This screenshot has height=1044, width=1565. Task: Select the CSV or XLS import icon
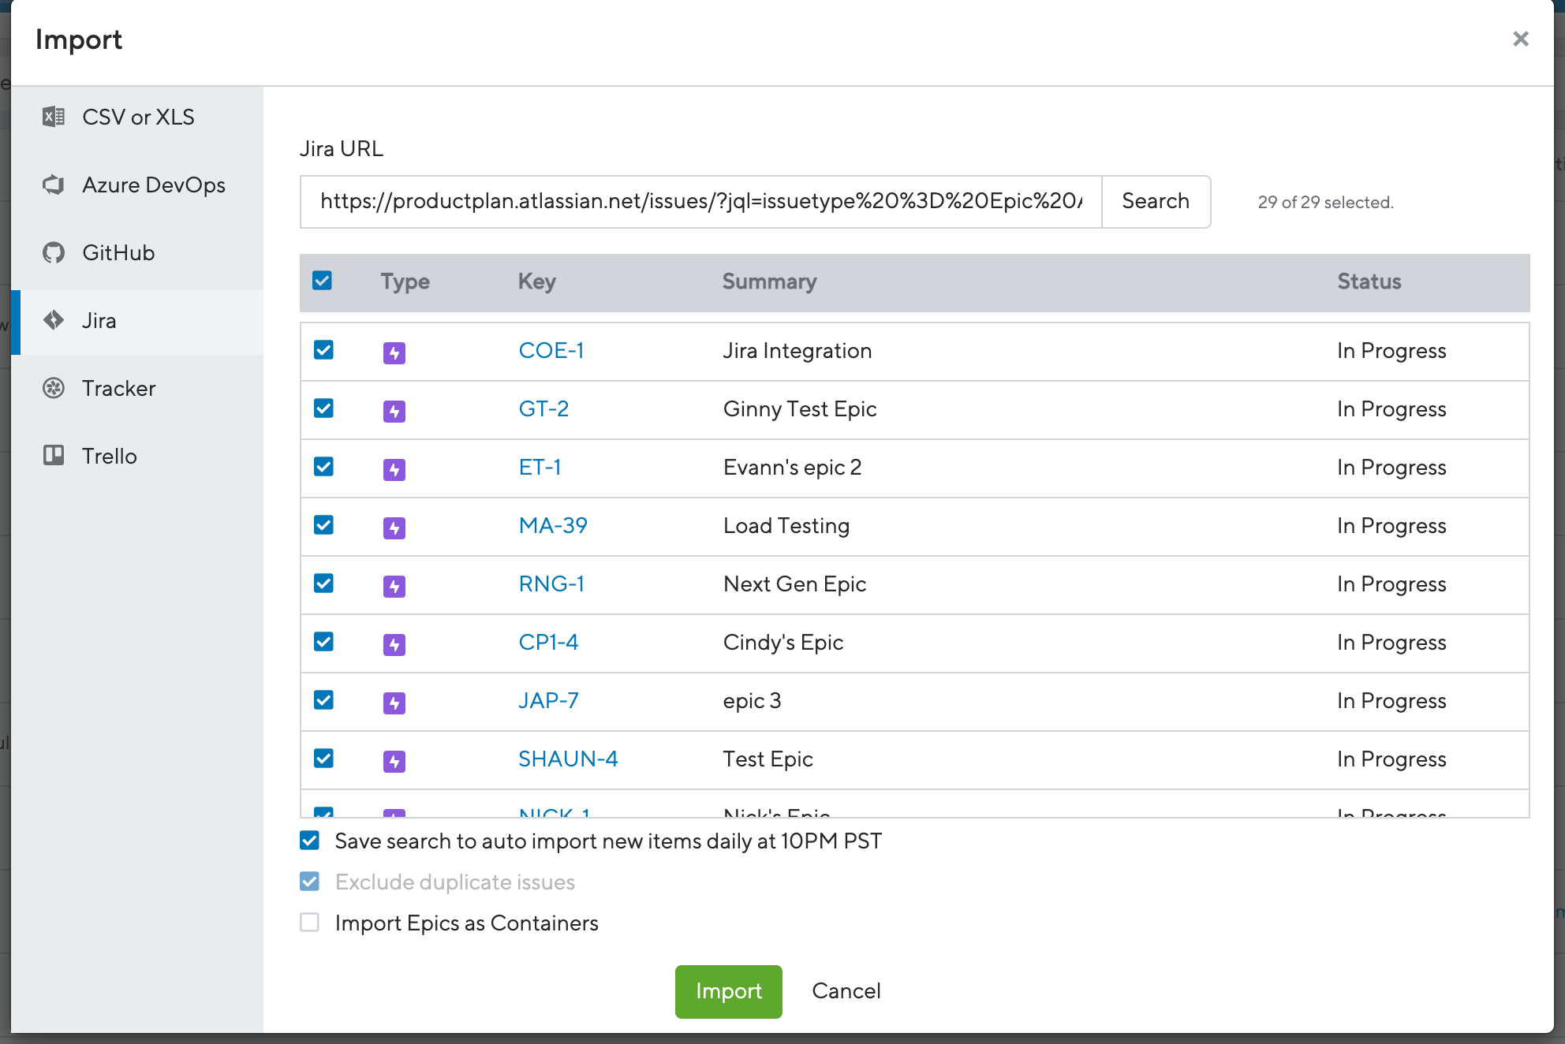coord(53,116)
